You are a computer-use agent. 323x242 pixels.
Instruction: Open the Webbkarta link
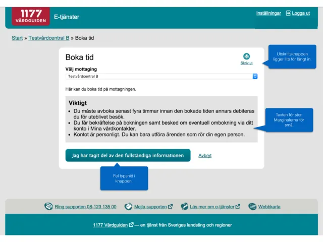point(269,207)
